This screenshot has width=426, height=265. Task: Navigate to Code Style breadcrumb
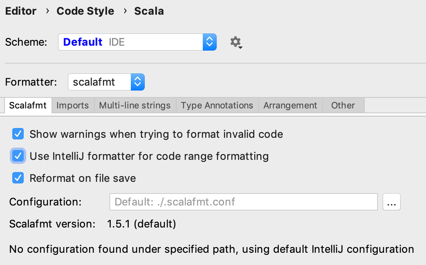(85, 11)
